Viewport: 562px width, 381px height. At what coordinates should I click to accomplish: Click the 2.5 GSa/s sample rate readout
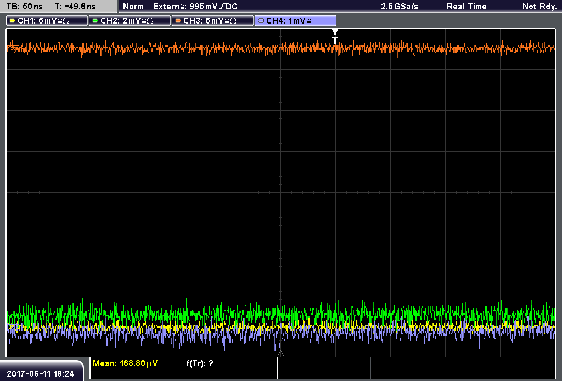(x=400, y=7)
